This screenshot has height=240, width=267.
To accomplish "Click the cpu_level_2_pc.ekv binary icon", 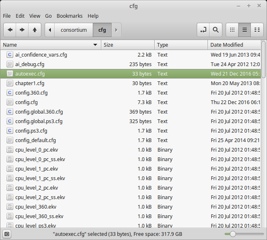I will pyautogui.click(x=10, y=188).
